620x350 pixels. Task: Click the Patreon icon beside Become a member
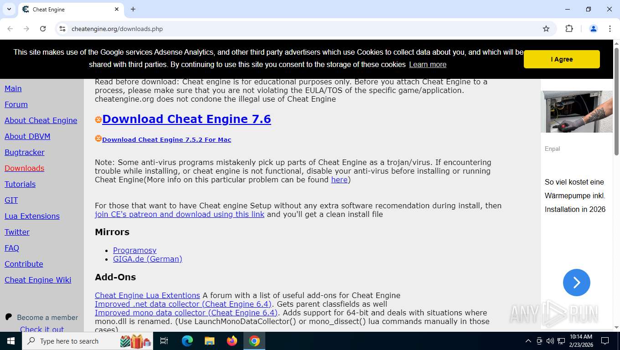[x=8, y=317]
